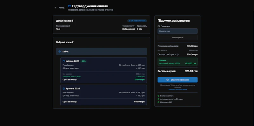
Task: Click the calendar icon beside Квітень 2026
Action: [x=64, y=61]
